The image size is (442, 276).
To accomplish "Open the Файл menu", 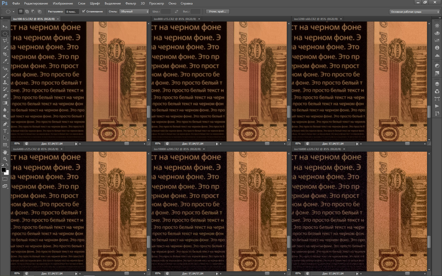I will (16, 3).
